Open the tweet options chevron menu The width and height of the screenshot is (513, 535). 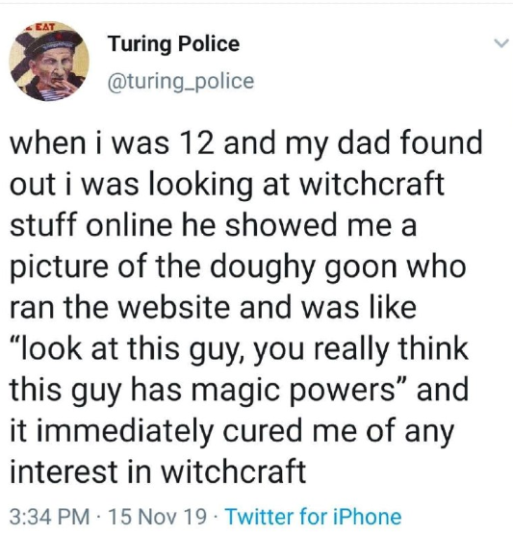[x=501, y=43]
